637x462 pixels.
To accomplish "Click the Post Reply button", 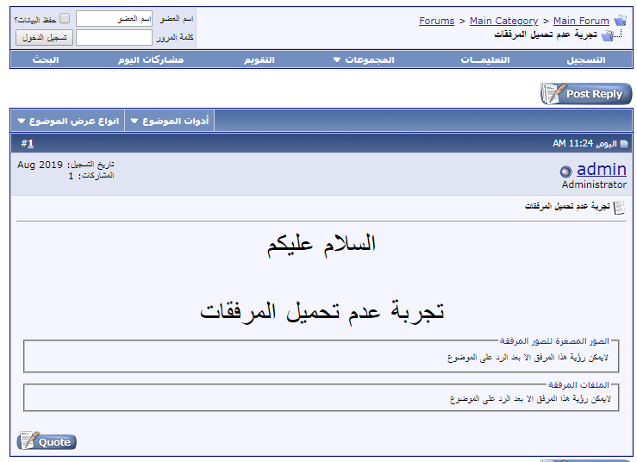I will [x=586, y=94].
